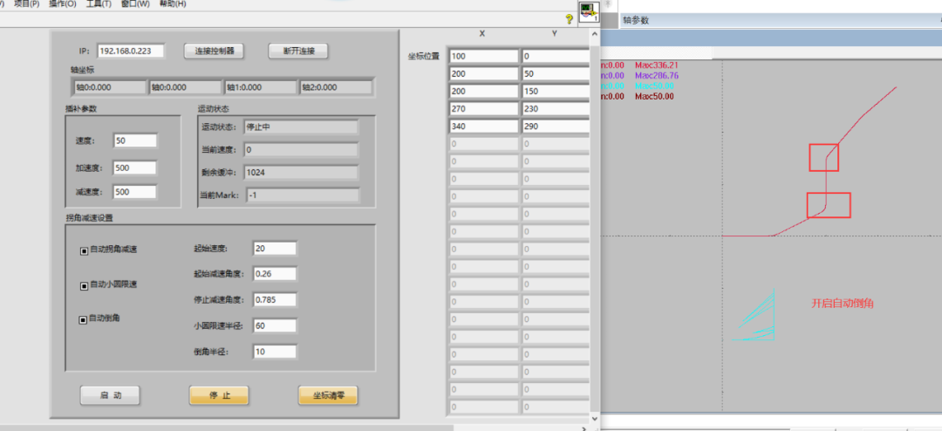Image resolution: width=942 pixels, height=431 pixels.
Task: Click the 停止减速角度 input field
Action: (x=275, y=299)
